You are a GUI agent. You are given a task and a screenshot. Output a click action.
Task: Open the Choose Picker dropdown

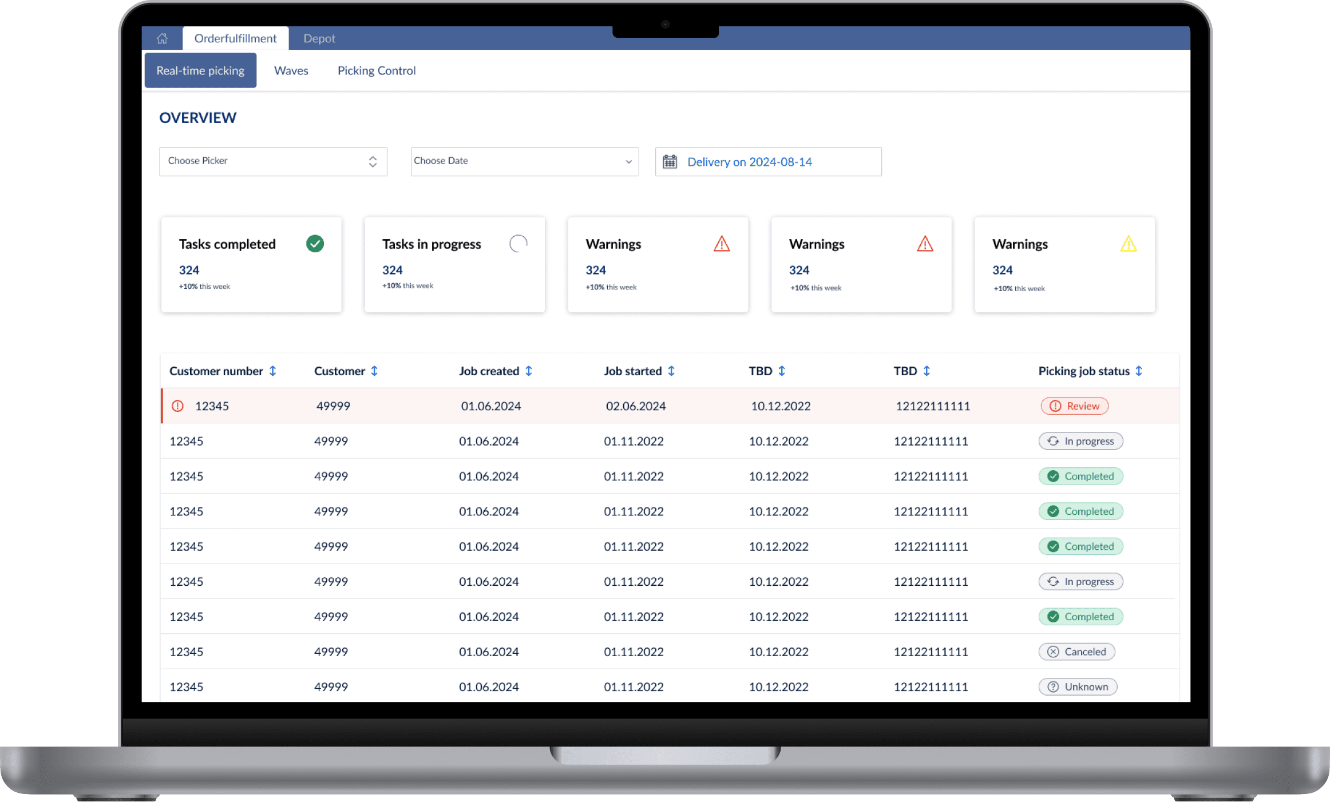[273, 161]
